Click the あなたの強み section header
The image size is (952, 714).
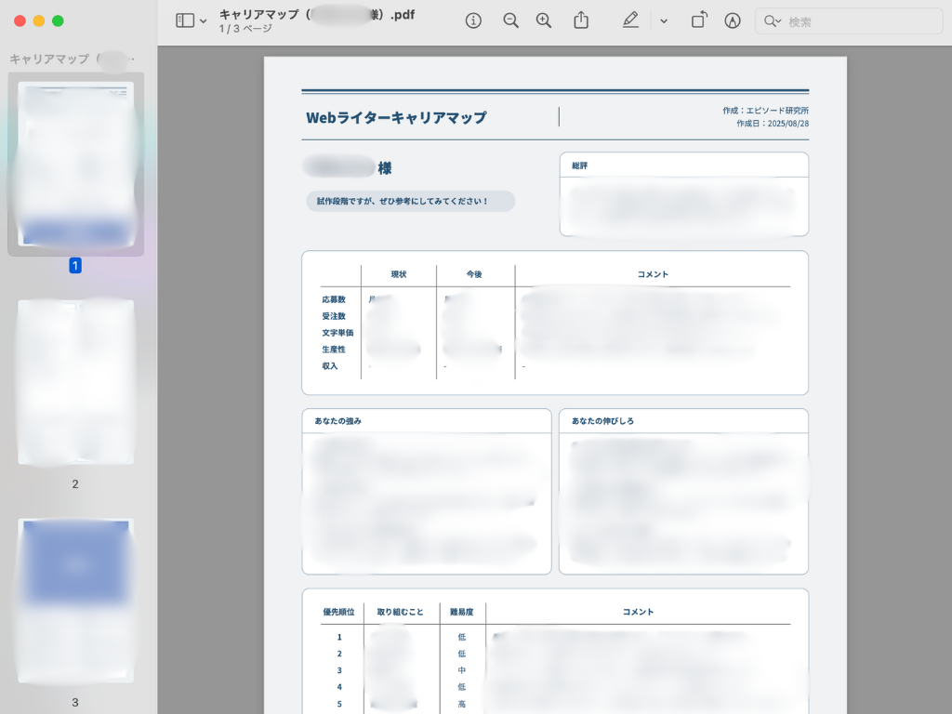pyautogui.click(x=338, y=421)
